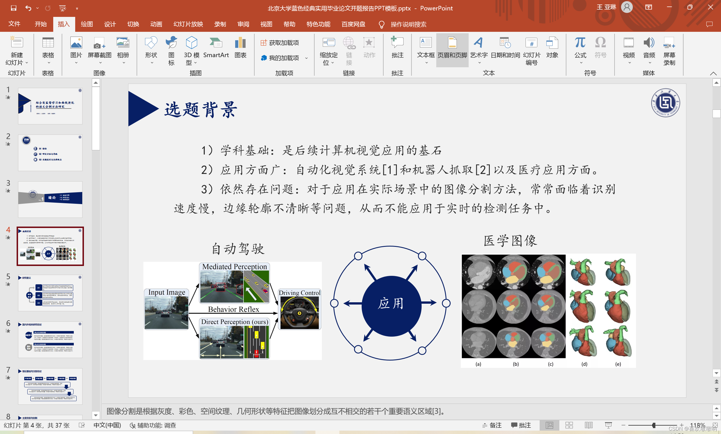Click 获取加载项 to get add-ins

click(280, 42)
